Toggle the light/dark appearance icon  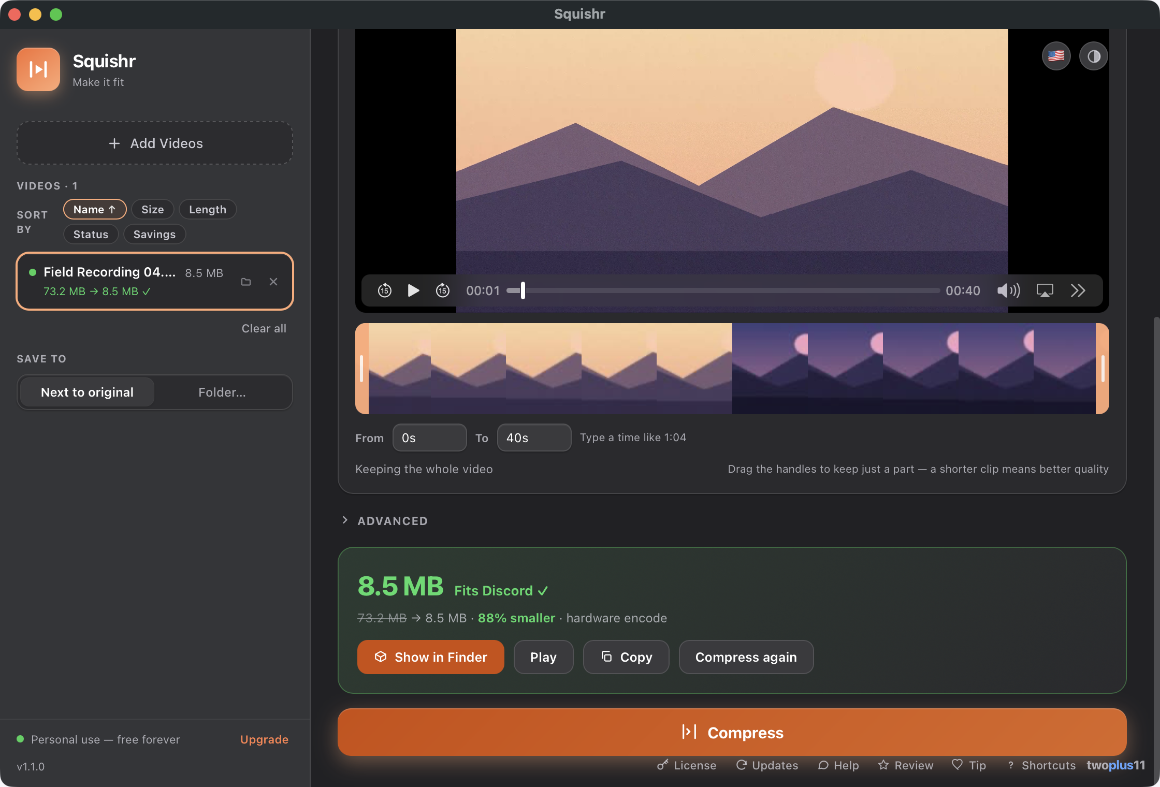1094,56
